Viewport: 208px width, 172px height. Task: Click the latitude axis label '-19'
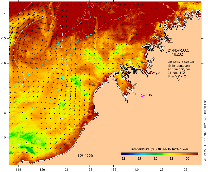click(3, 138)
